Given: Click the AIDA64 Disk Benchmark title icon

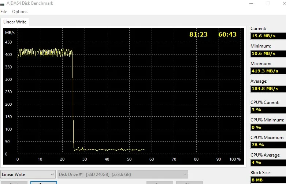Looking at the screenshot, I should point(2,3).
